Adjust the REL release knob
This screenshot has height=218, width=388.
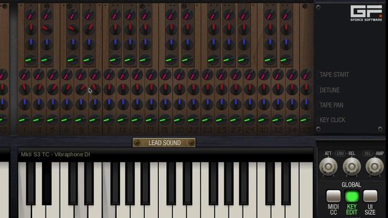pos(352,167)
